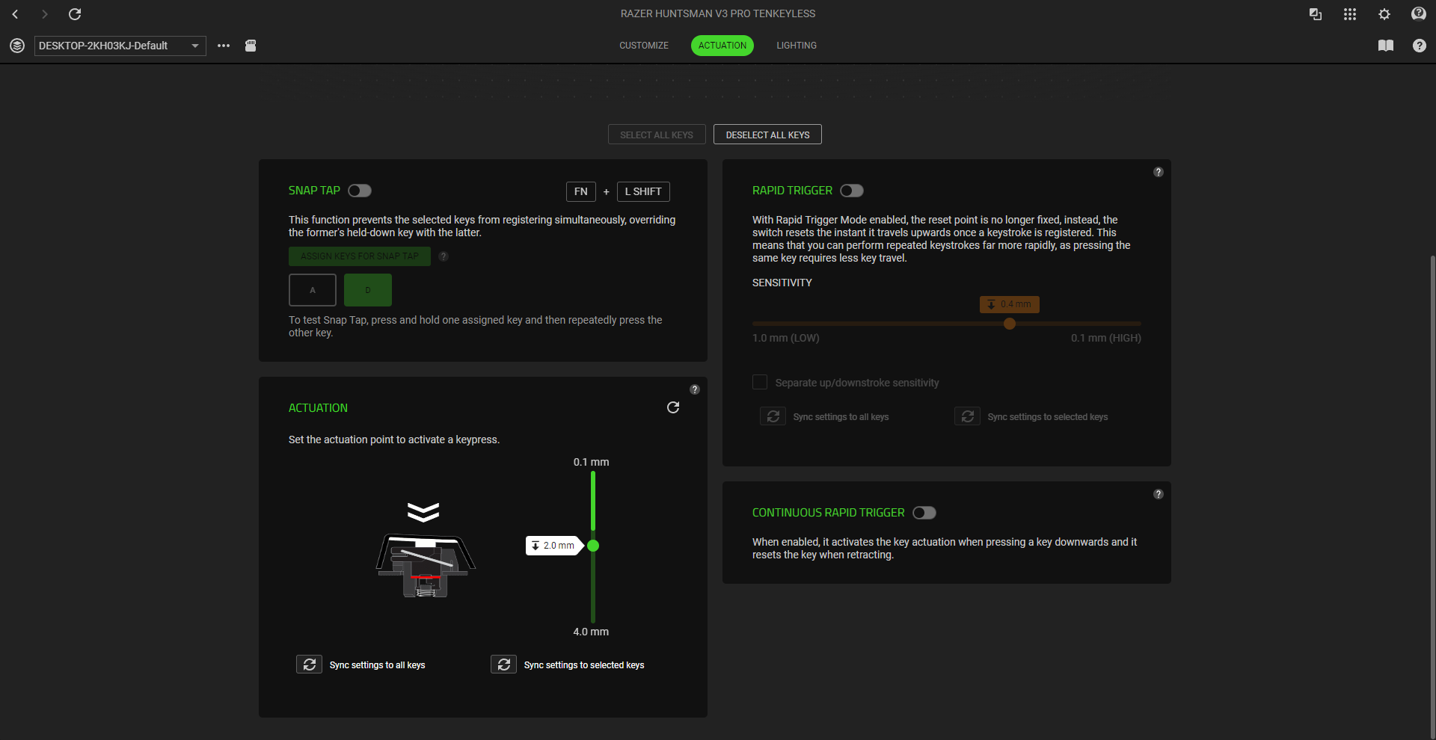Click the refresh icon in top bar
1436x740 pixels.
pos(75,14)
